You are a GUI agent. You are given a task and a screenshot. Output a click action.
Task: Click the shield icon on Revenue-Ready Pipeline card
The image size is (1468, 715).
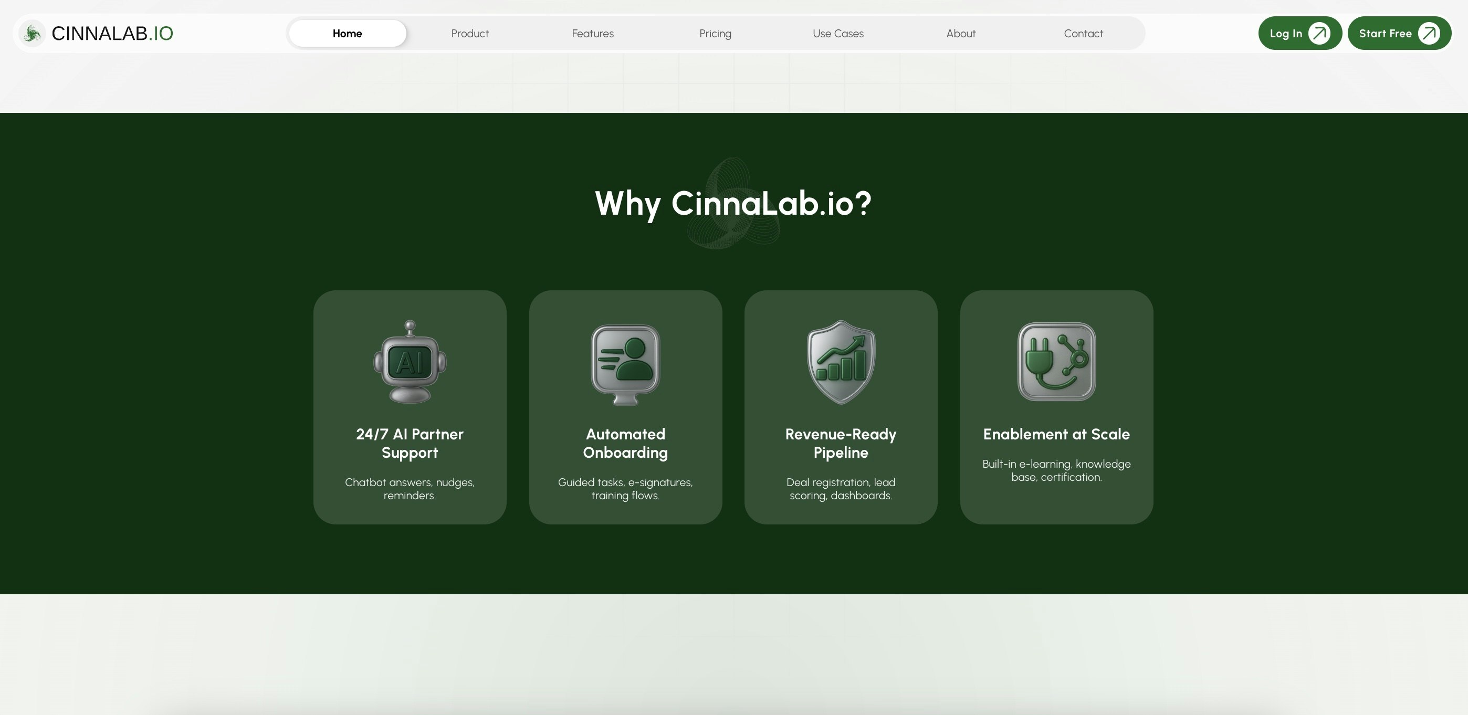point(841,361)
